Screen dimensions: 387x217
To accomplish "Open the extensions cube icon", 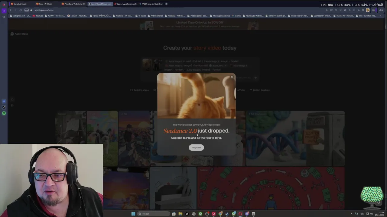I will point(373,10).
